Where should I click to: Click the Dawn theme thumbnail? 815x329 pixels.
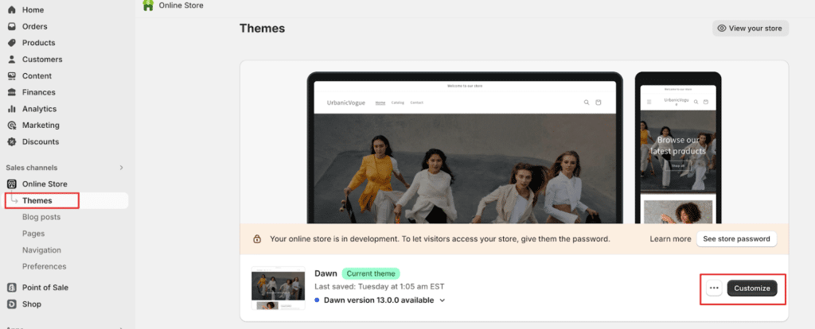pyautogui.click(x=278, y=288)
